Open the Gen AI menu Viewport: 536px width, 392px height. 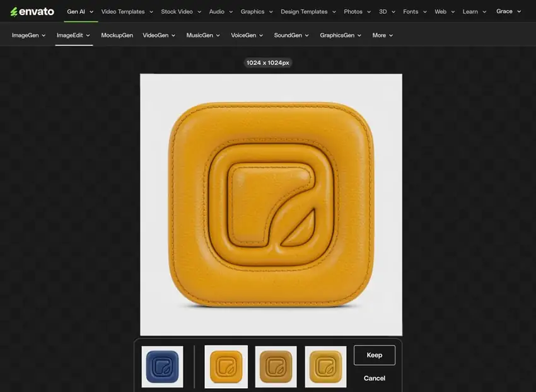[76, 11]
